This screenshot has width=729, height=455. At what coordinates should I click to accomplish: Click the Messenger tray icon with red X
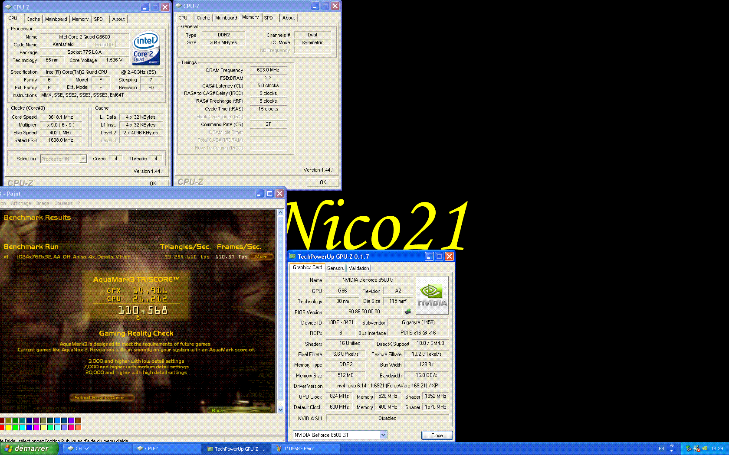(x=697, y=448)
